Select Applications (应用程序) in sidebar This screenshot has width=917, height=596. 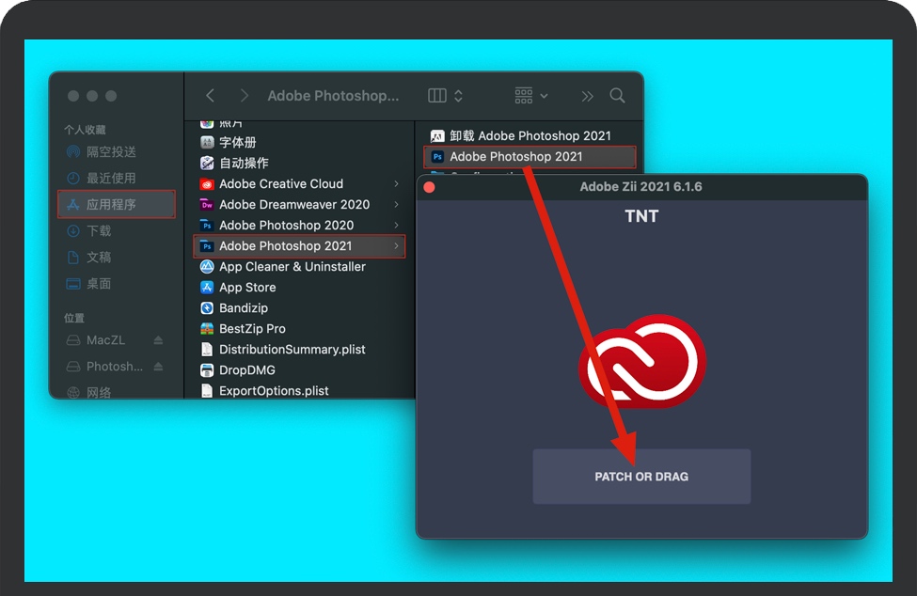pyautogui.click(x=117, y=205)
